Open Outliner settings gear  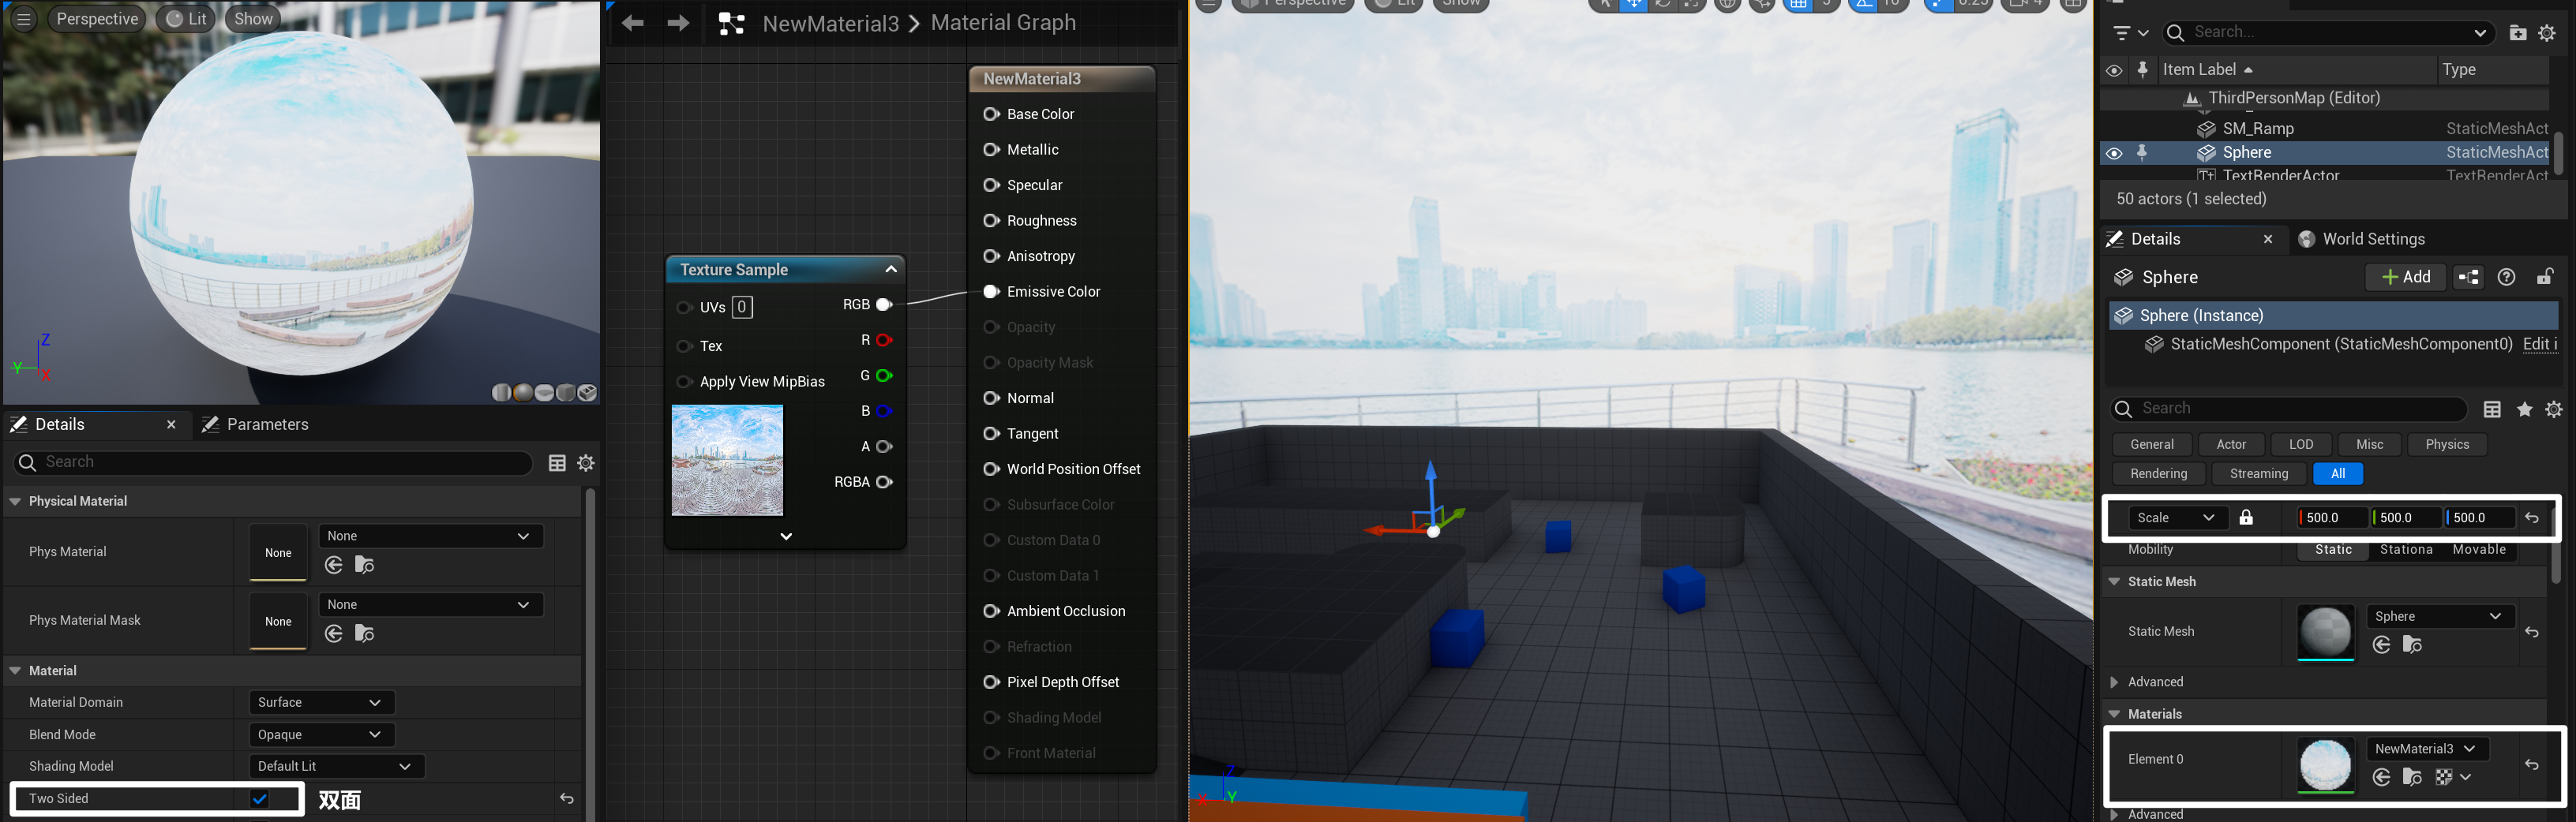pyautogui.click(x=2547, y=33)
